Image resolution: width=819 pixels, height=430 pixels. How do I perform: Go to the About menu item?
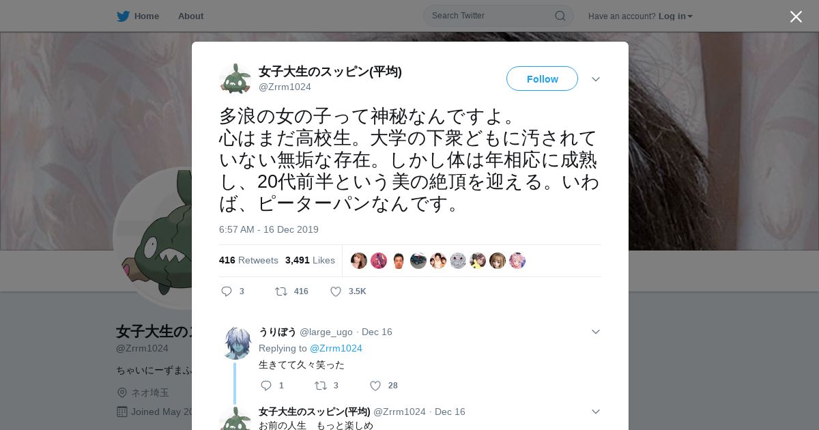190,16
